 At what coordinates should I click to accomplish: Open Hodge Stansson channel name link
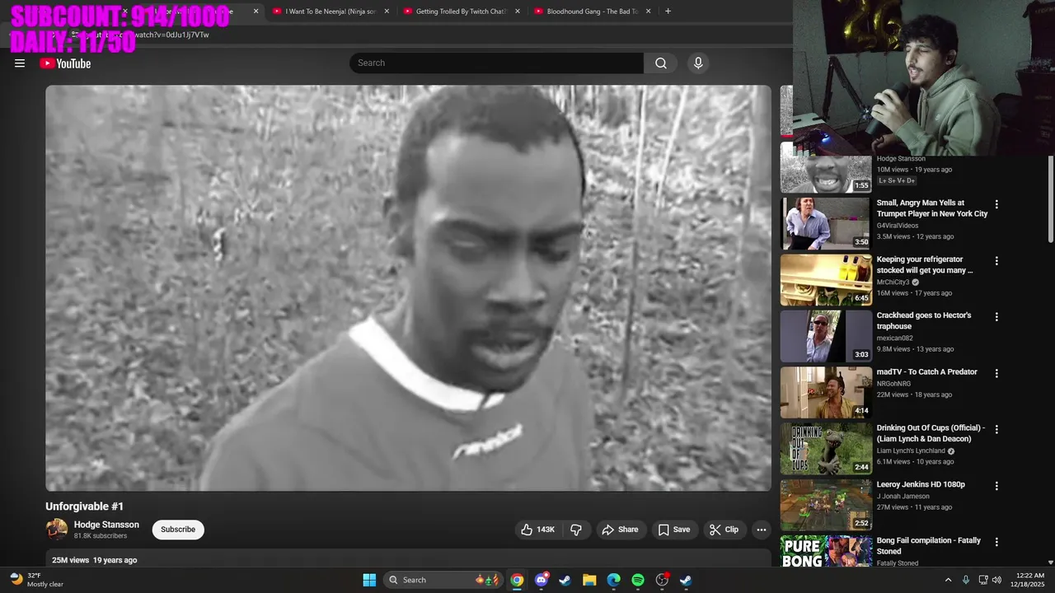[x=106, y=525]
